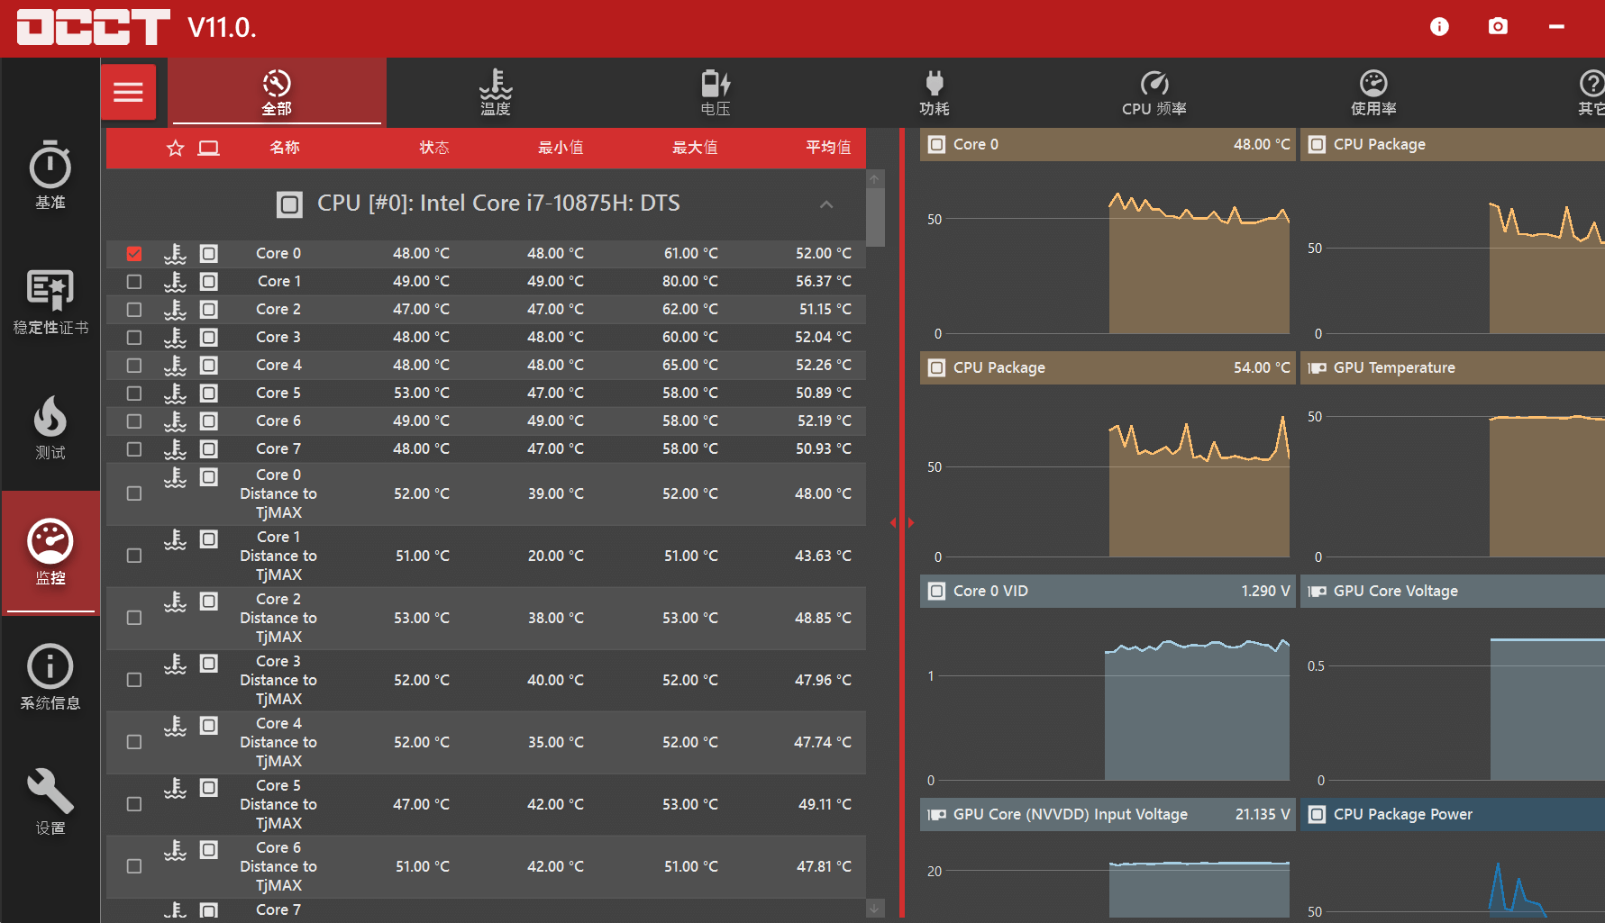Check the Core 1 row checkbox
The height and width of the screenshot is (923, 1605).
coord(134,282)
